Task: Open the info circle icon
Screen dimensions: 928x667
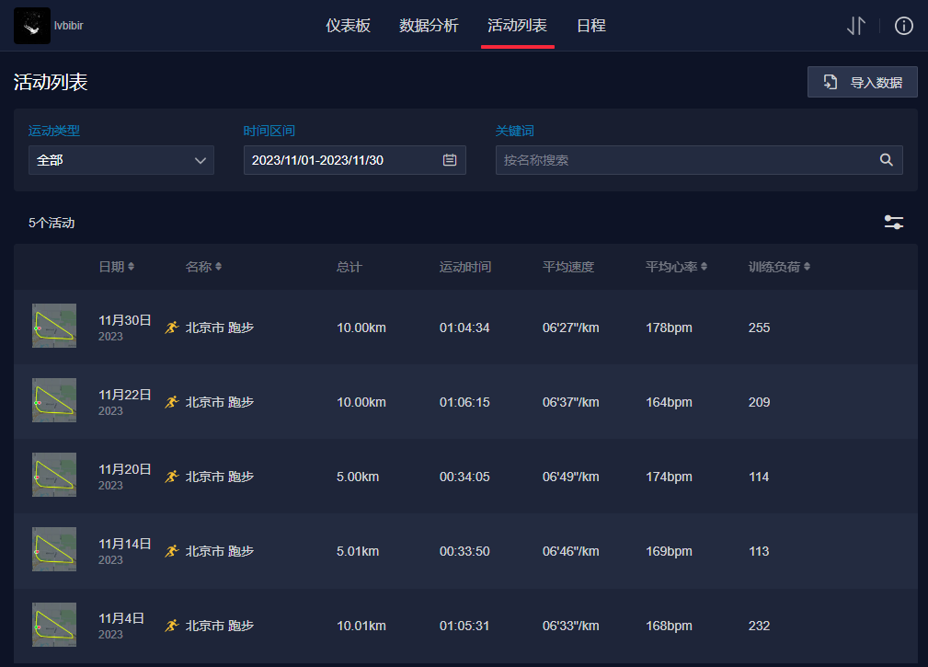Action: (904, 26)
